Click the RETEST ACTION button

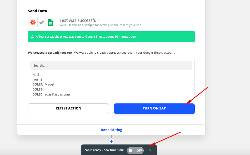68,109
